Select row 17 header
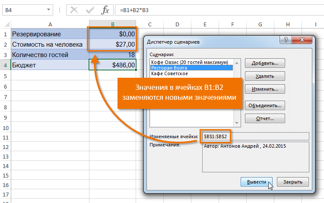This screenshot has width=324, height=203. (5, 194)
